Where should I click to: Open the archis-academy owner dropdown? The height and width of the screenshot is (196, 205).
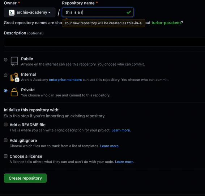[30, 12]
